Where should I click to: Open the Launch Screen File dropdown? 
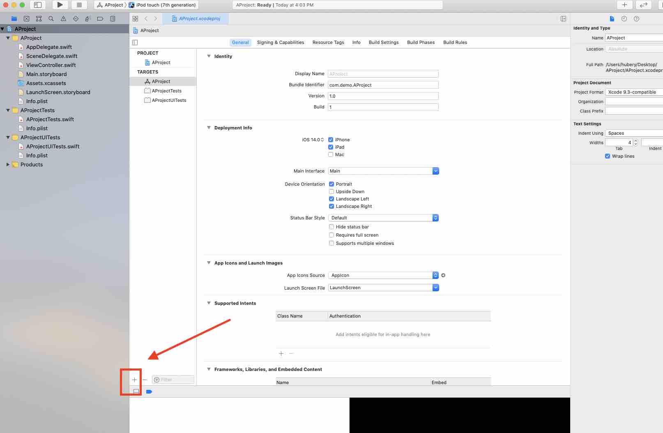click(x=436, y=288)
